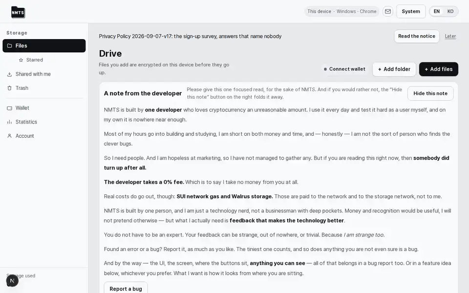
Task: Open the mail envelope icon
Action: coord(387,11)
